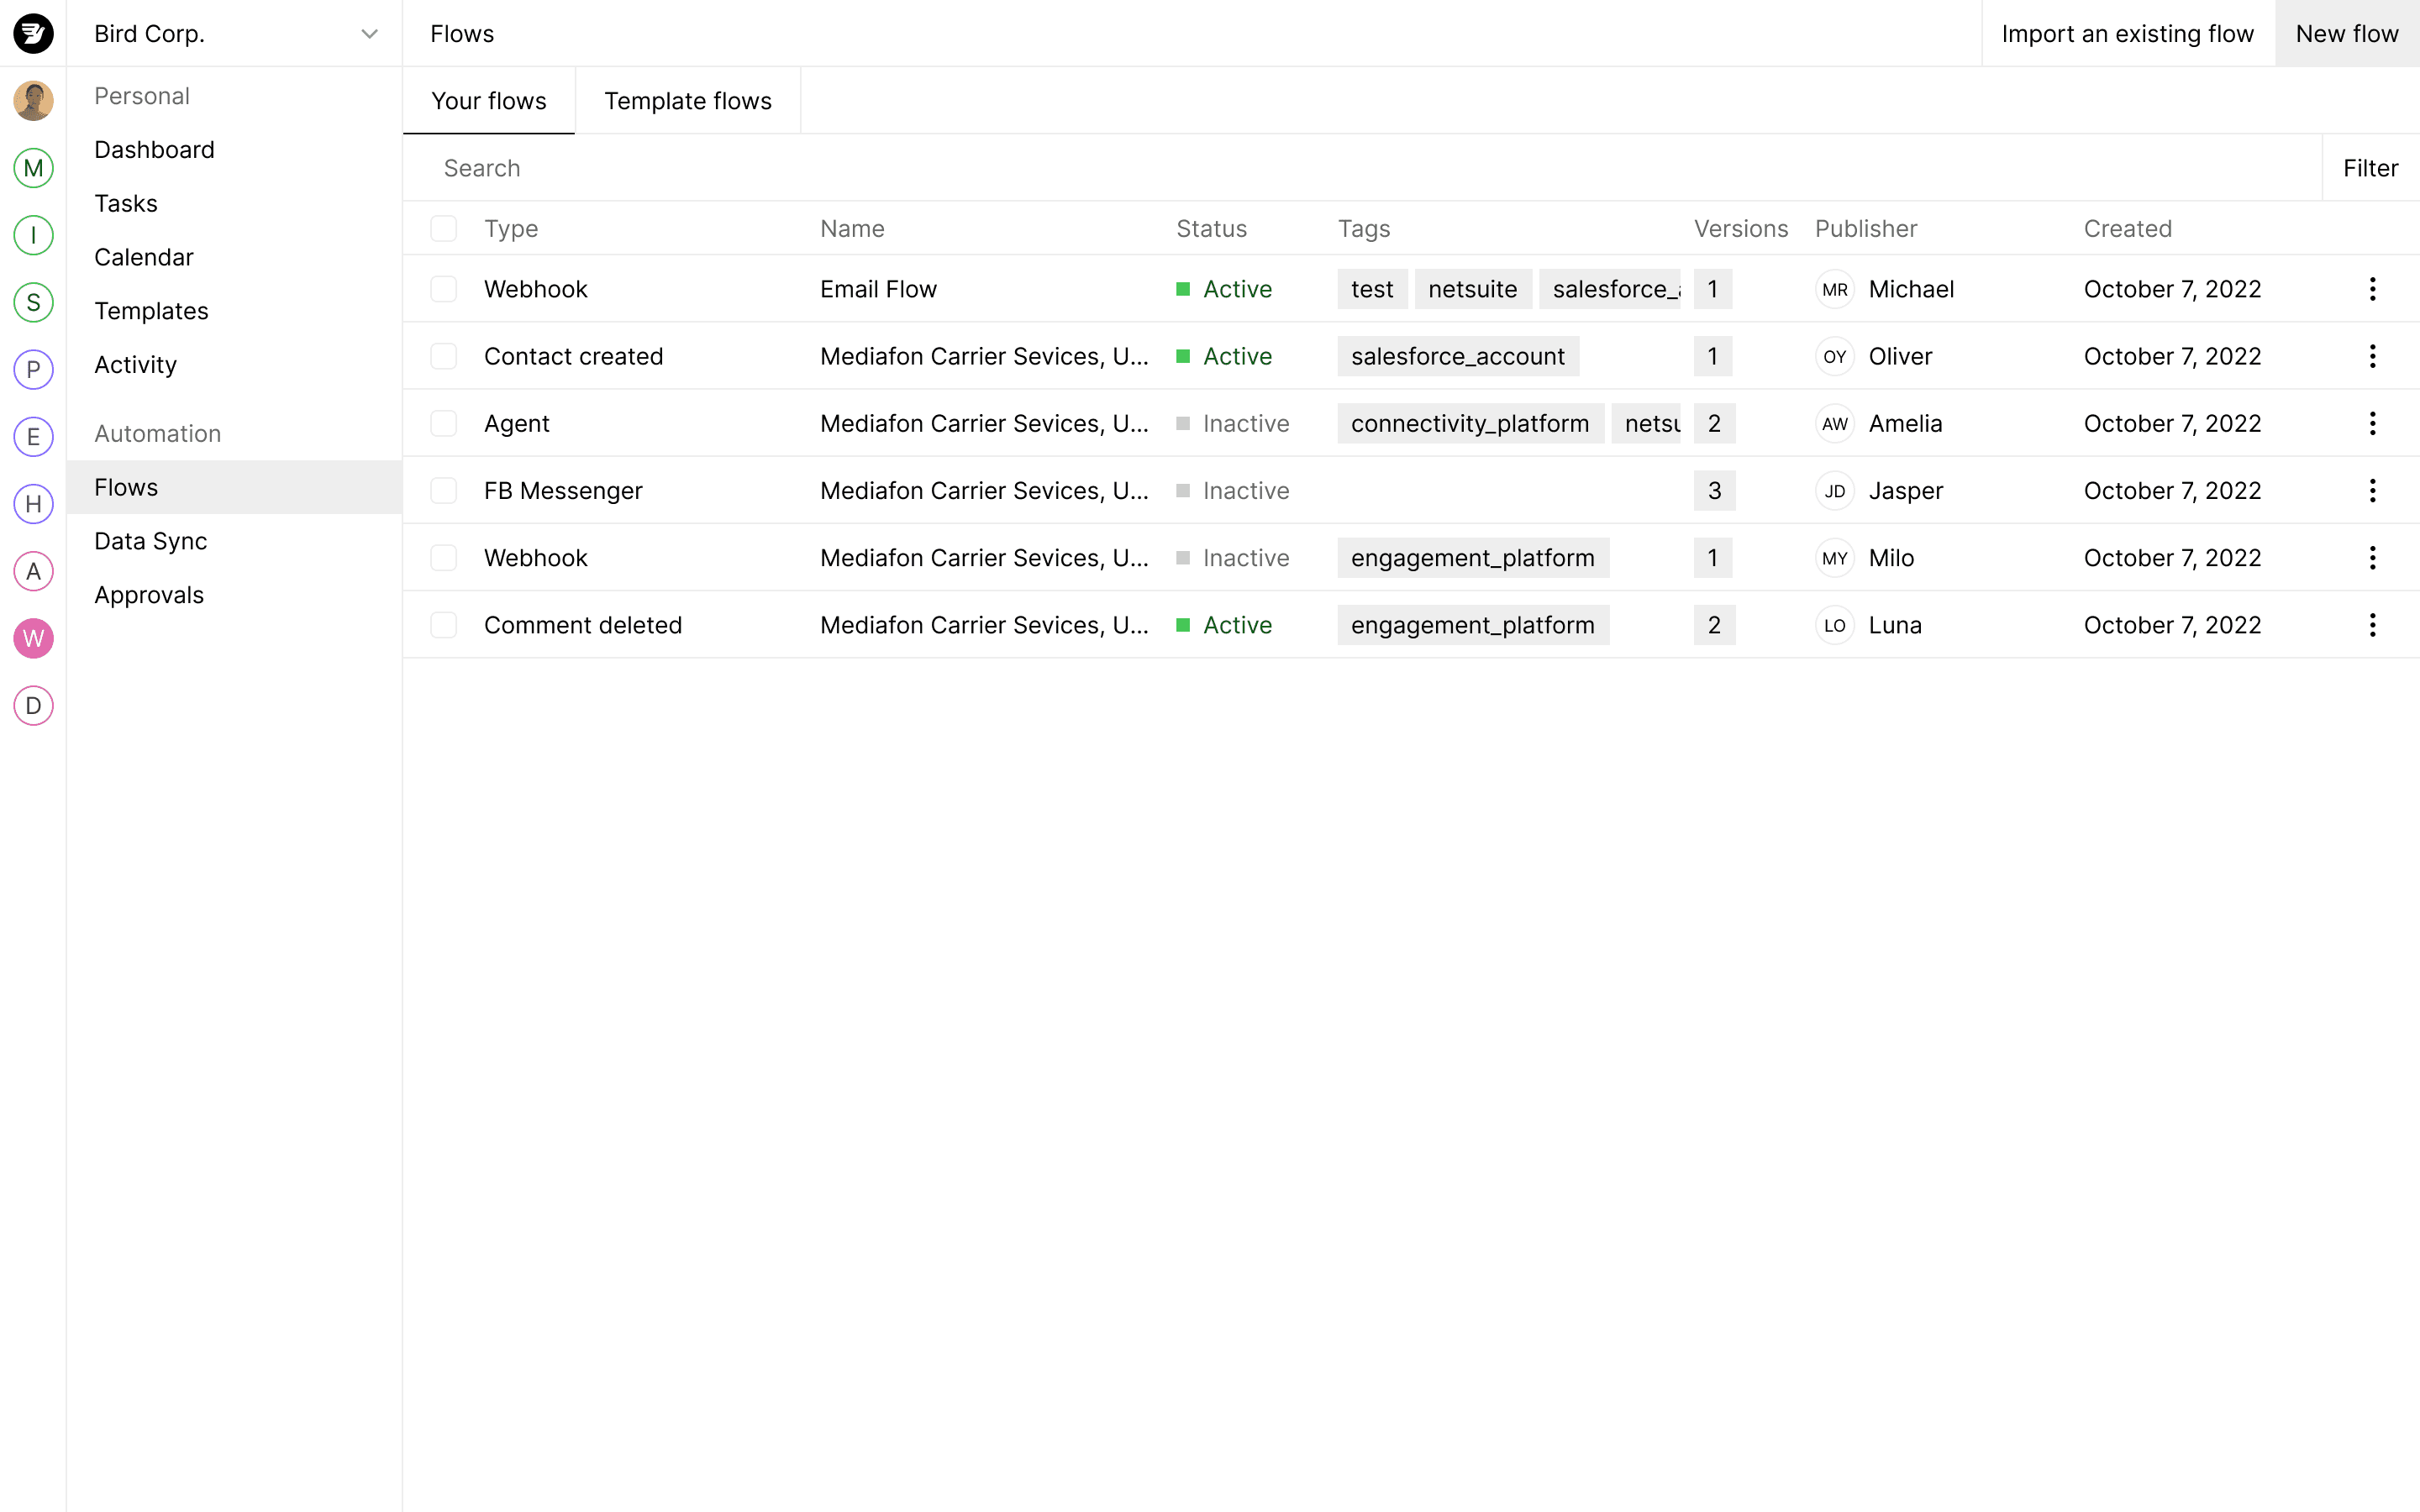Open the three-dot menu for Comment deleted
The height and width of the screenshot is (1512, 2420).
(2373, 623)
